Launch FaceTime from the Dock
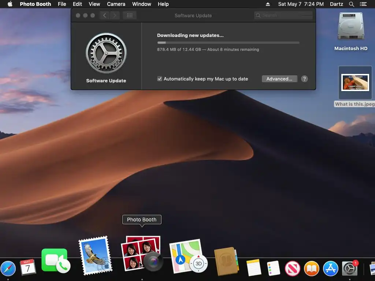Screen dimensions: 375x281 pos(56,261)
